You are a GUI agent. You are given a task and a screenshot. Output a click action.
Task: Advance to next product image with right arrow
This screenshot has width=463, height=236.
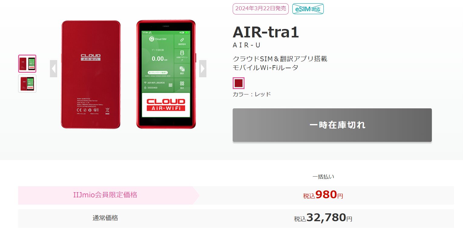203,69
